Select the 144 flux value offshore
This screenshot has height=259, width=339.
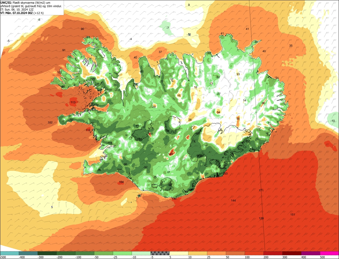233,200
